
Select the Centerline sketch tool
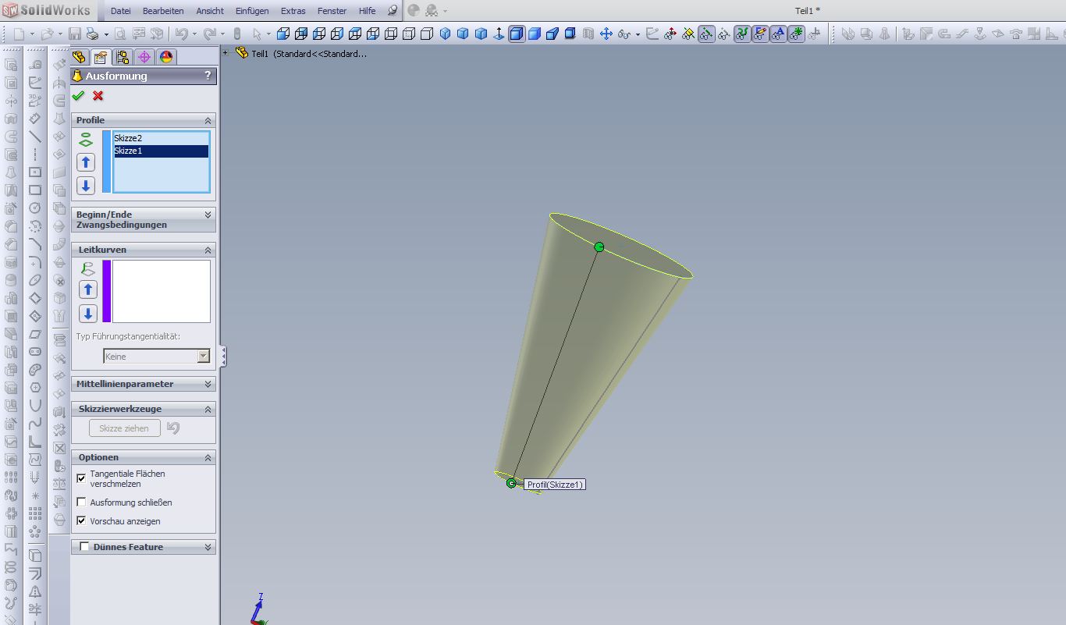[35, 154]
